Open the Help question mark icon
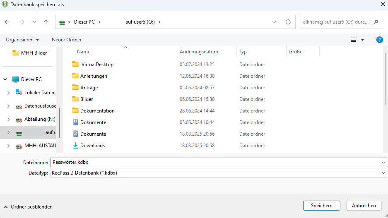388x218 pixels. pyautogui.click(x=379, y=40)
